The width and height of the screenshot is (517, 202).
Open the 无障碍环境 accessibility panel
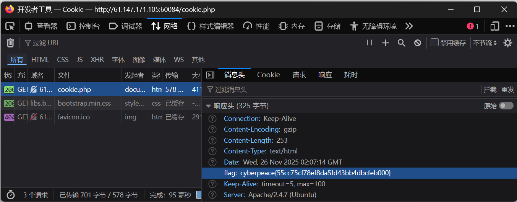(373, 26)
